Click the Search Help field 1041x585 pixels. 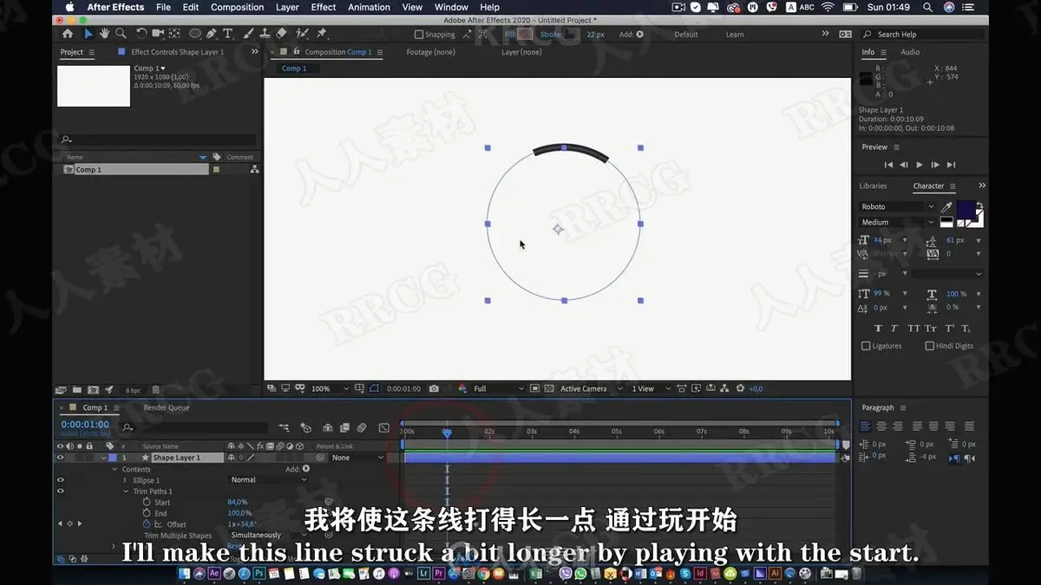pos(924,35)
